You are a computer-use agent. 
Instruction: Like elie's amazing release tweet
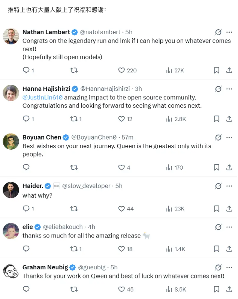click(x=121, y=249)
